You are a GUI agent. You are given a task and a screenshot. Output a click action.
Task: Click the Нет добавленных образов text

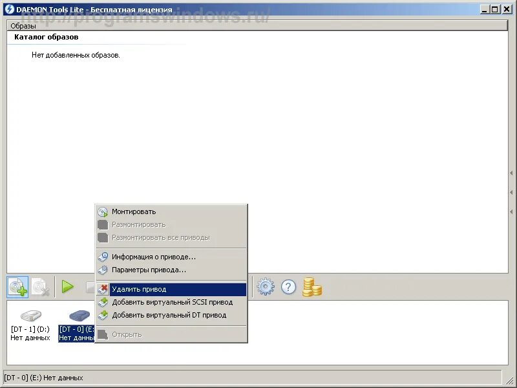point(76,55)
